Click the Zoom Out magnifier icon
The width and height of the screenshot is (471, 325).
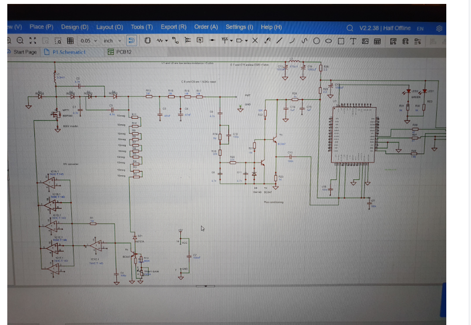[x=20, y=40]
